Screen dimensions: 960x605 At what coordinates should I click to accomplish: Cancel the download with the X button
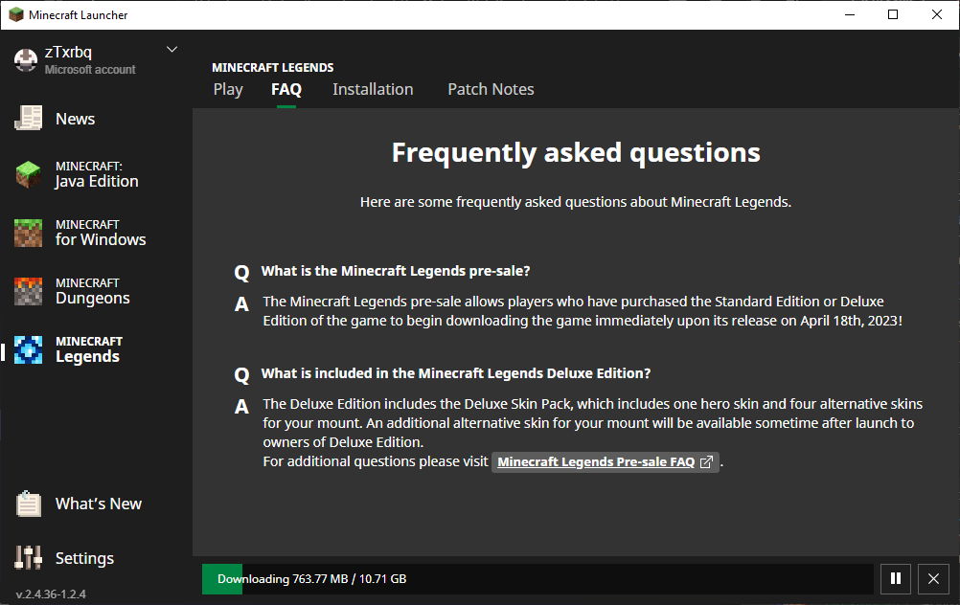tap(933, 578)
